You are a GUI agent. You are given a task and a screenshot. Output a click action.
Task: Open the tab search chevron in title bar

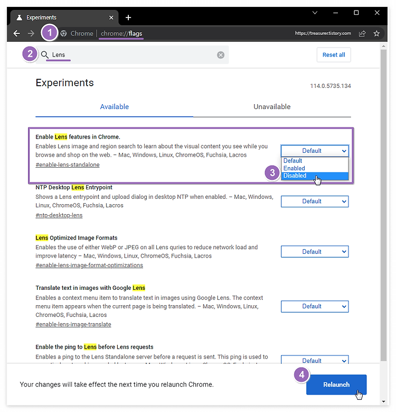315,13
